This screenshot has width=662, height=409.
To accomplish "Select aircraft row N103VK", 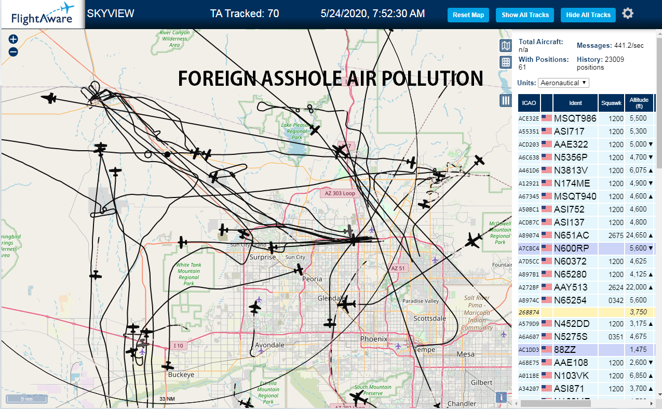I will click(587, 376).
